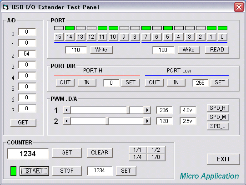Click PWM 2 slider right arrow
Screen dimensions: 246x185
pyautogui.click(x=147, y=121)
